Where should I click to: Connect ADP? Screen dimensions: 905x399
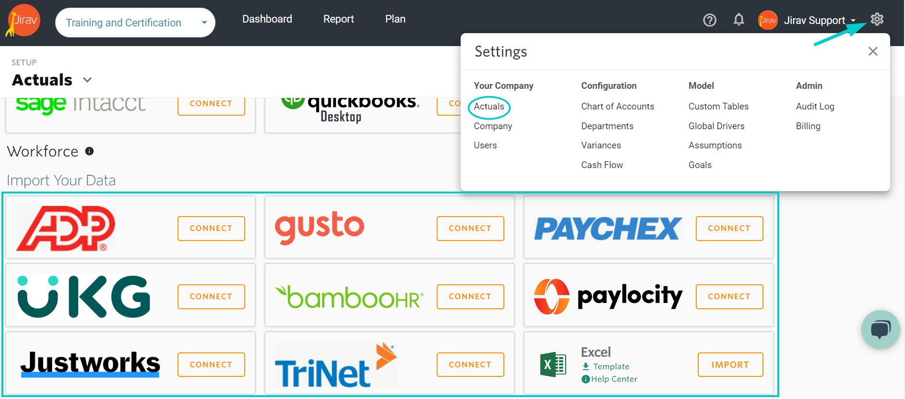click(211, 229)
